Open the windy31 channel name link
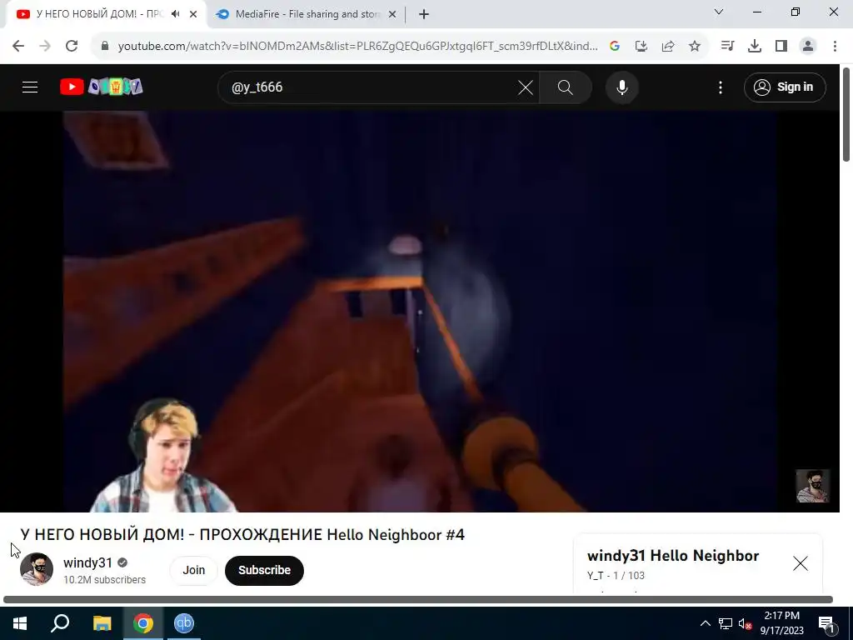The height and width of the screenshot is (640, 853). (x=87, y=562)
